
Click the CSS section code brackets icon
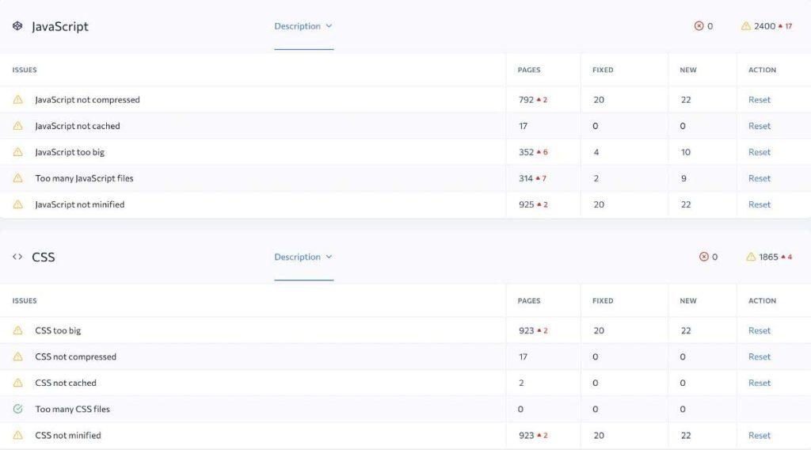point(17,257)
